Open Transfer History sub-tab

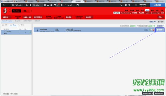pyautogui.click(x=126, y=13)
